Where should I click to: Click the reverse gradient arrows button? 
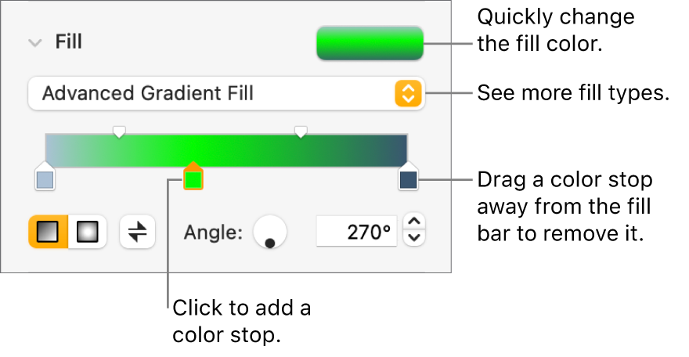tap(138, 233)
